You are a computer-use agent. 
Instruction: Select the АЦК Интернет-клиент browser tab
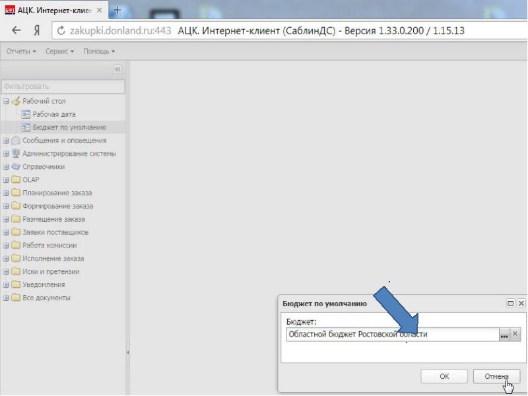54,11
